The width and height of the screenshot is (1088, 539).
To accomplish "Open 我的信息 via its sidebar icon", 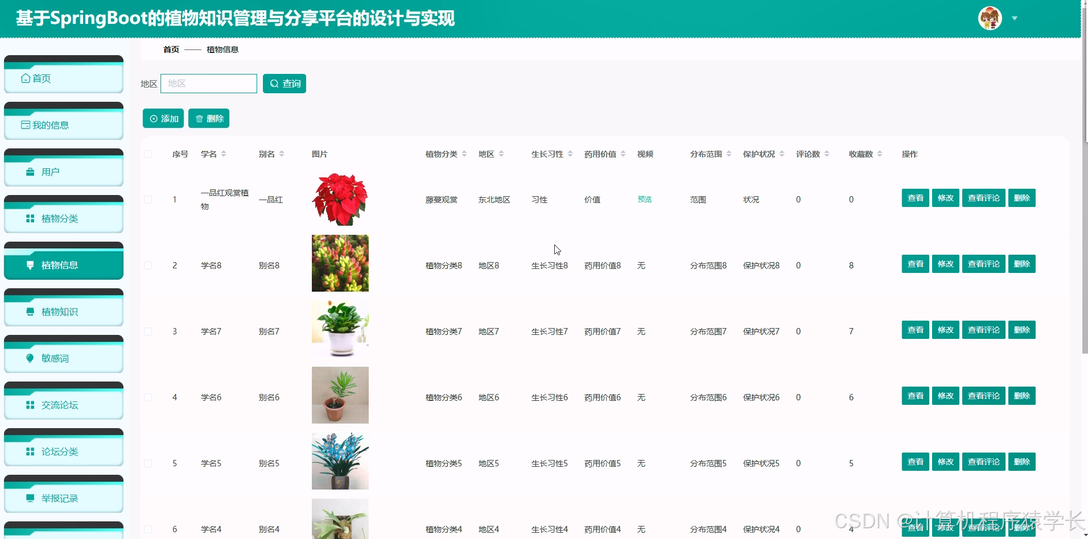I will pos(26,125).
